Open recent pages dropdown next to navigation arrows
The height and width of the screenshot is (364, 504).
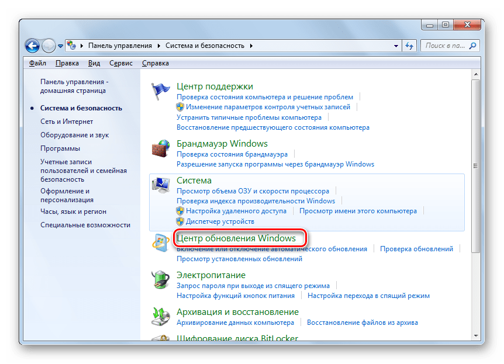coord(60,46)
